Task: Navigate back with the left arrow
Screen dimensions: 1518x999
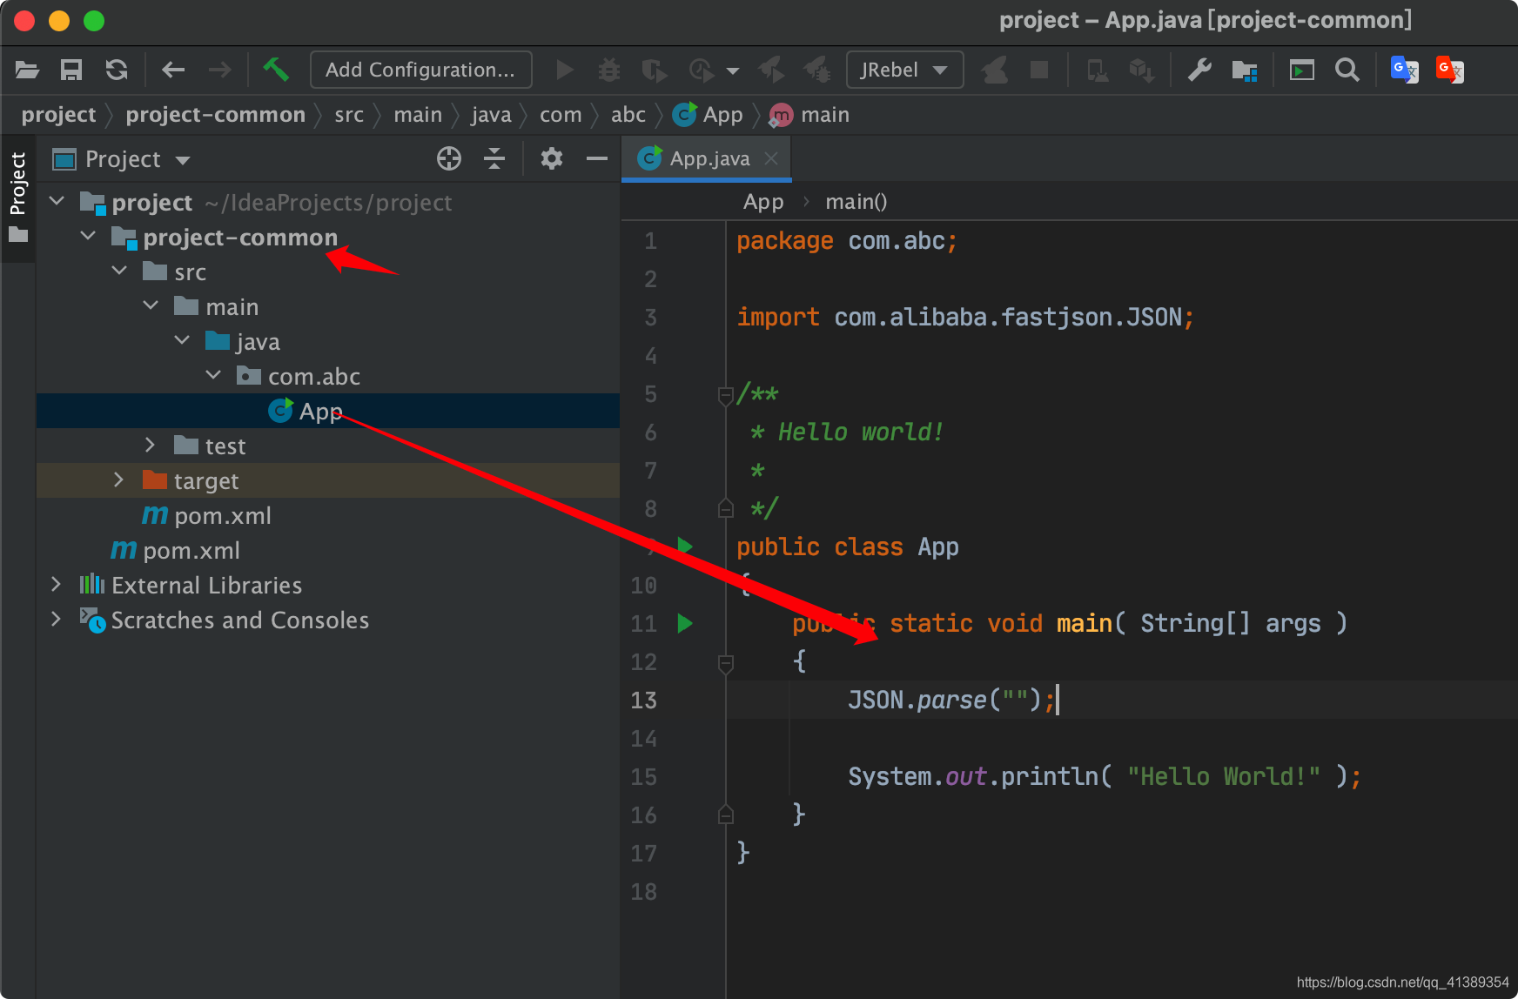Action: point(173,70)
